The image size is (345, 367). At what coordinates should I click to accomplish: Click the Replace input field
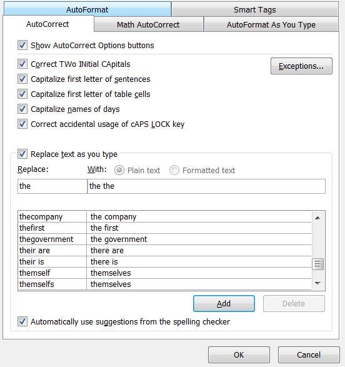[52, 186]
